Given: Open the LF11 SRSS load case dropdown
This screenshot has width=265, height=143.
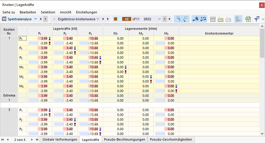Looking at the screenshot, I should [159, 19].
